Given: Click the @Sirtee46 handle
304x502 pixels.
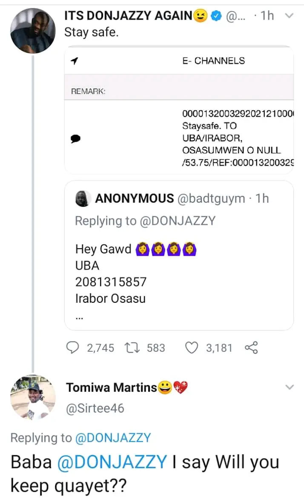Looking at the screenshot, I should 95,408.
